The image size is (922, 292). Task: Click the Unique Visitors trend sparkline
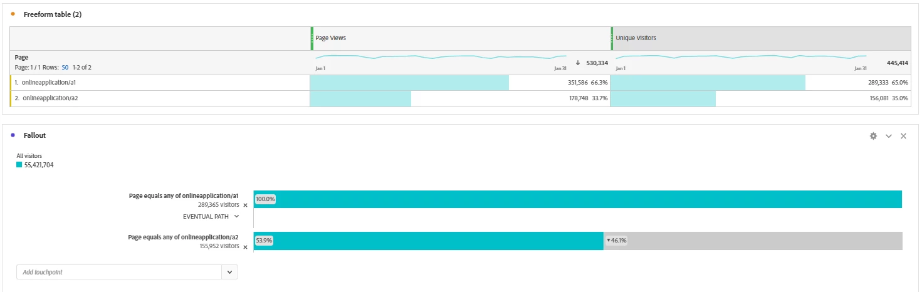pos(741,57)
